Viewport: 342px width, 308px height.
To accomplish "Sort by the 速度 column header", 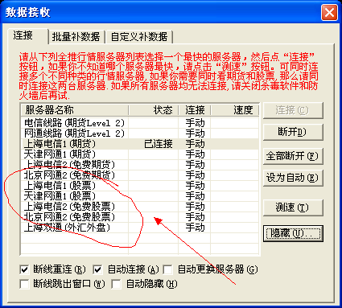I will [x=235, y=110].
